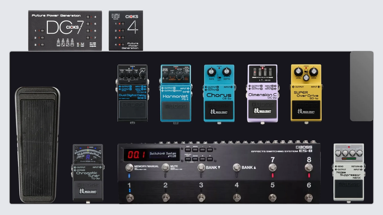This screenshot has width=383, height=215.
Task: Select Dimension C mode selector button 1
Action: (x=255, y=72)
